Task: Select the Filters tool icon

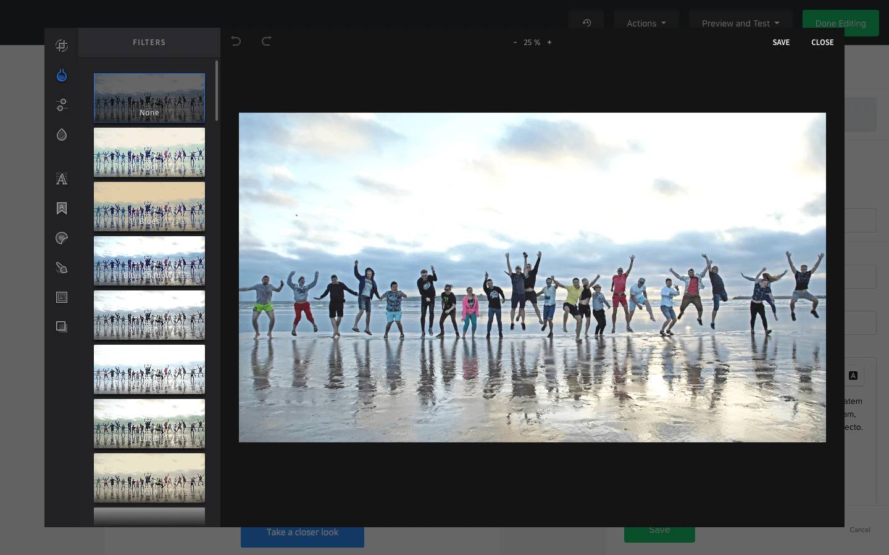Action: [61, 75]
